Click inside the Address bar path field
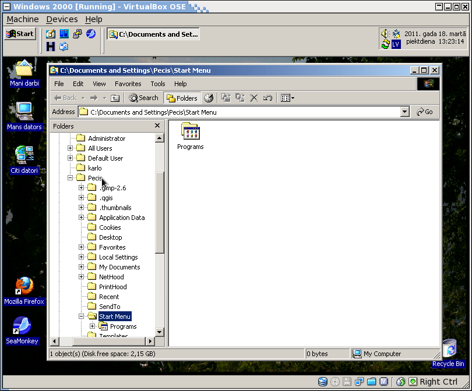The height and width of the screenshot is (391, 472). point(239,112)
